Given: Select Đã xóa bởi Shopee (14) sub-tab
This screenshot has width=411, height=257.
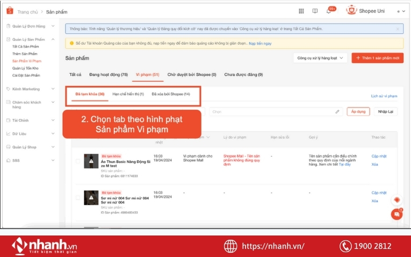Looking at the screenshot, I should (171, 94).
